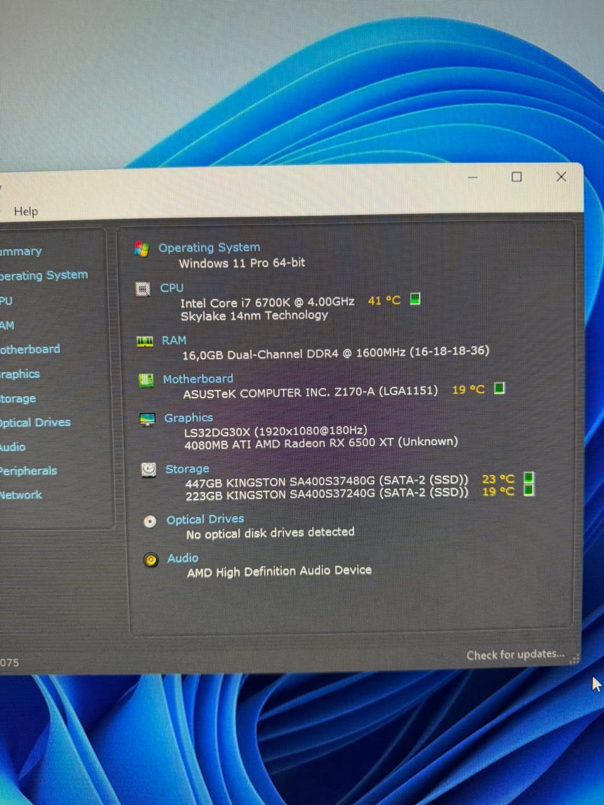Click the Motherboard section icon
Screen dimensions: 604x805
[146, 380]
